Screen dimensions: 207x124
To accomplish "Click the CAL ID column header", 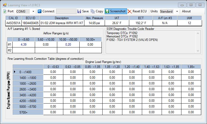I will [13, 18].
